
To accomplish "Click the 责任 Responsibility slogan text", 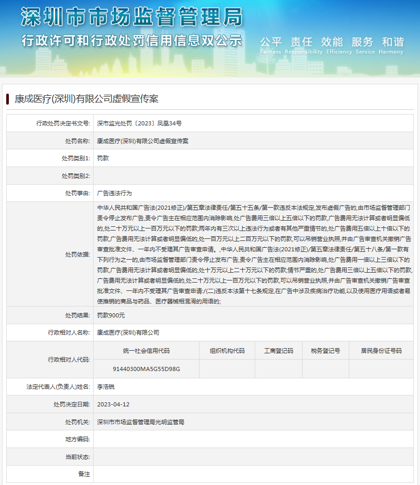I will pyautogui.click(x=304, y=45).
